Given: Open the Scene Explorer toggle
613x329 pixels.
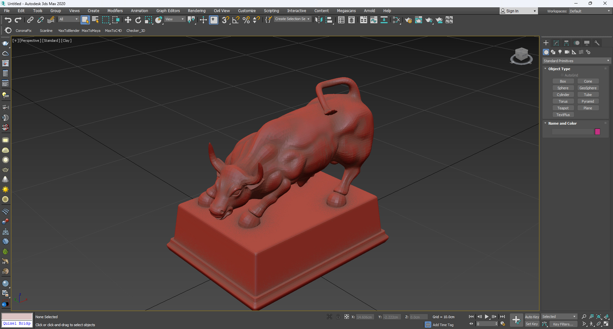Looking at the screenshot, I should [x=341, y=20].
